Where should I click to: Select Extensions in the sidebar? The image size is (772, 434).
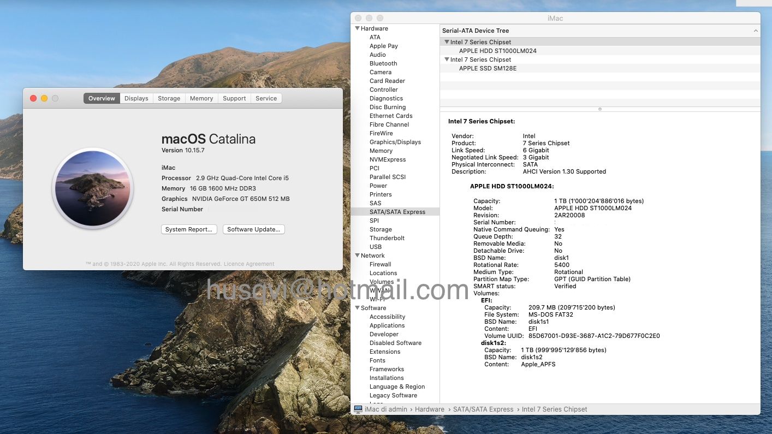click(x=385, y=352)
